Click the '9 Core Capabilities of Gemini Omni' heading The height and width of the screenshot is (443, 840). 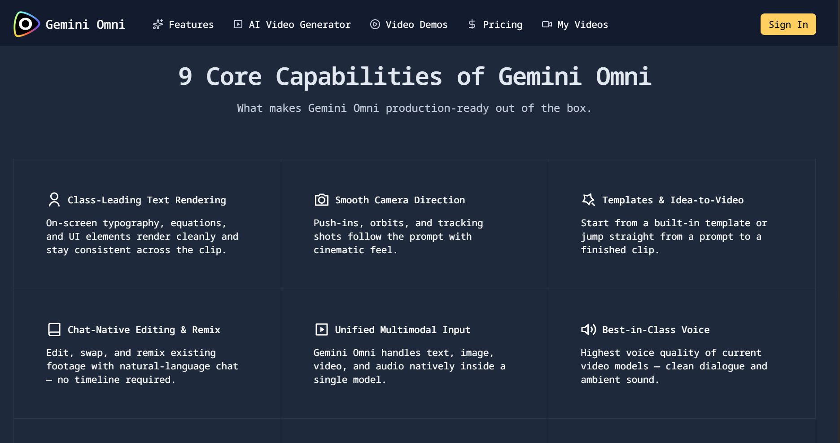click(x=415, y=76)
